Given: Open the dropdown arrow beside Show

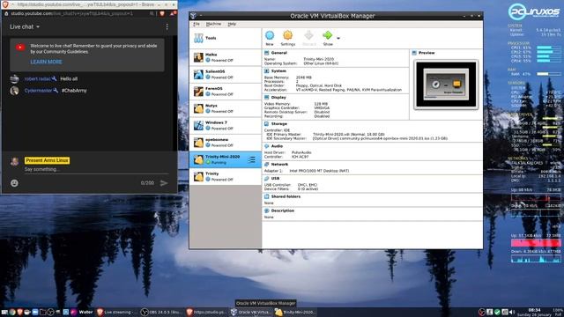Looking at the screenshot, I should click(x=338, y=38).
